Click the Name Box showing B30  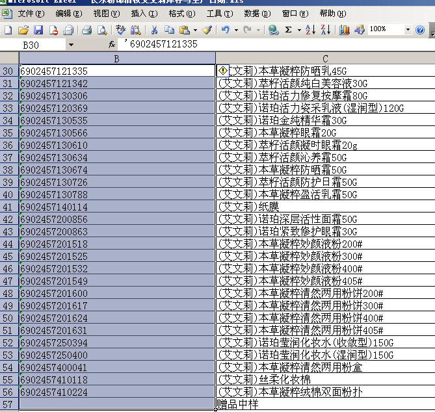point(33,45)
